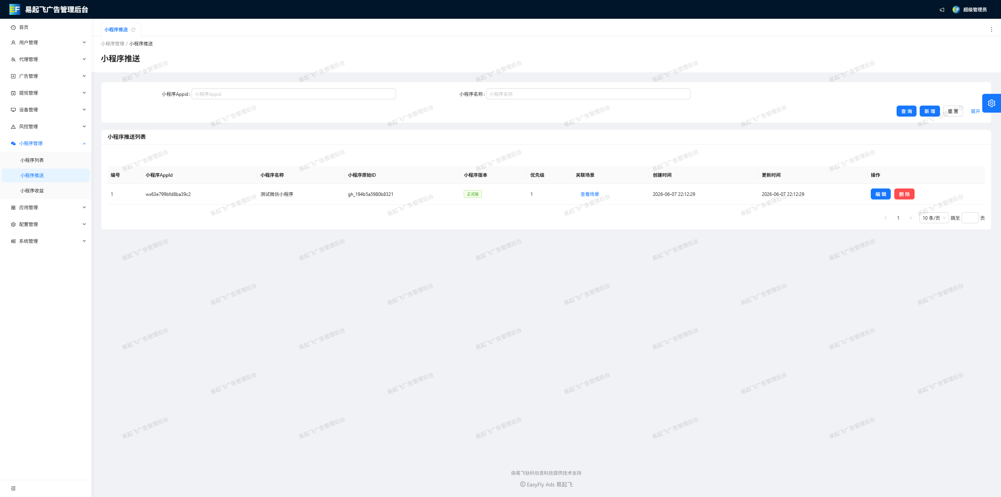Focus the 跳至 page jump input

[x=970, y=218]
